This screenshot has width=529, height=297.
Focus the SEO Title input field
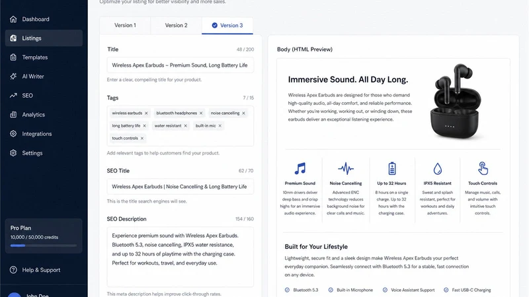pyautogui.click(x=180, y=187)
